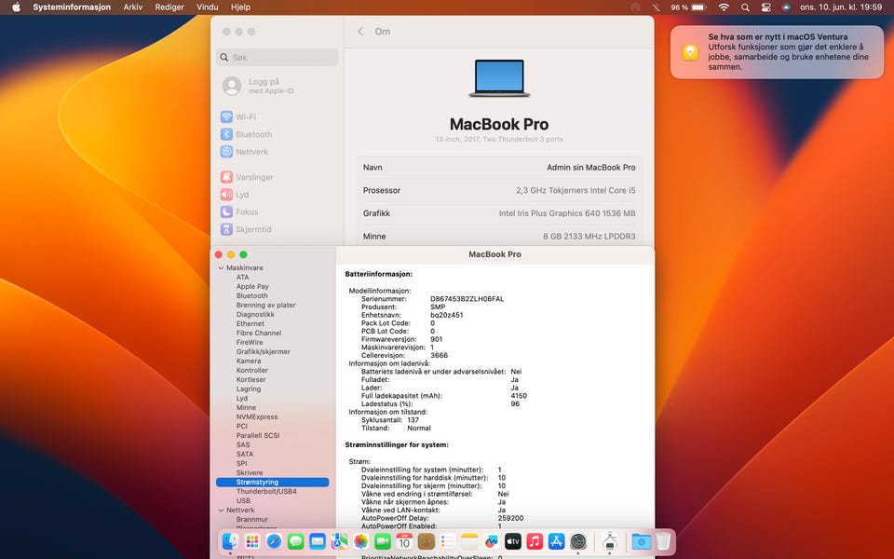This screenshot has height=559, width=894.
Task: Launch Safari from the Dock
Action: point(274,540)
